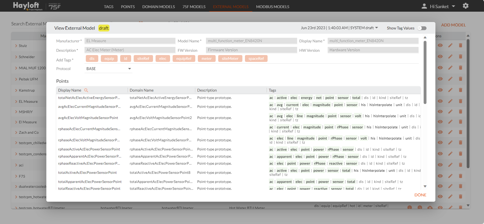View the Stulz model with eye icon
This screenshot has height=224, width=484.
point(440,45)
